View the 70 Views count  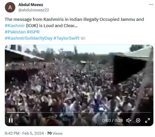[55, 133]
